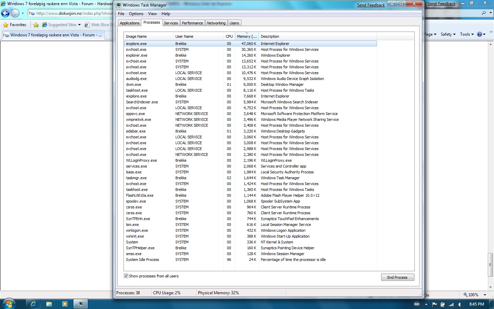
Task: Open the Help menu in Task Manager
Action: pyautogui.click(x=166, y=14)
